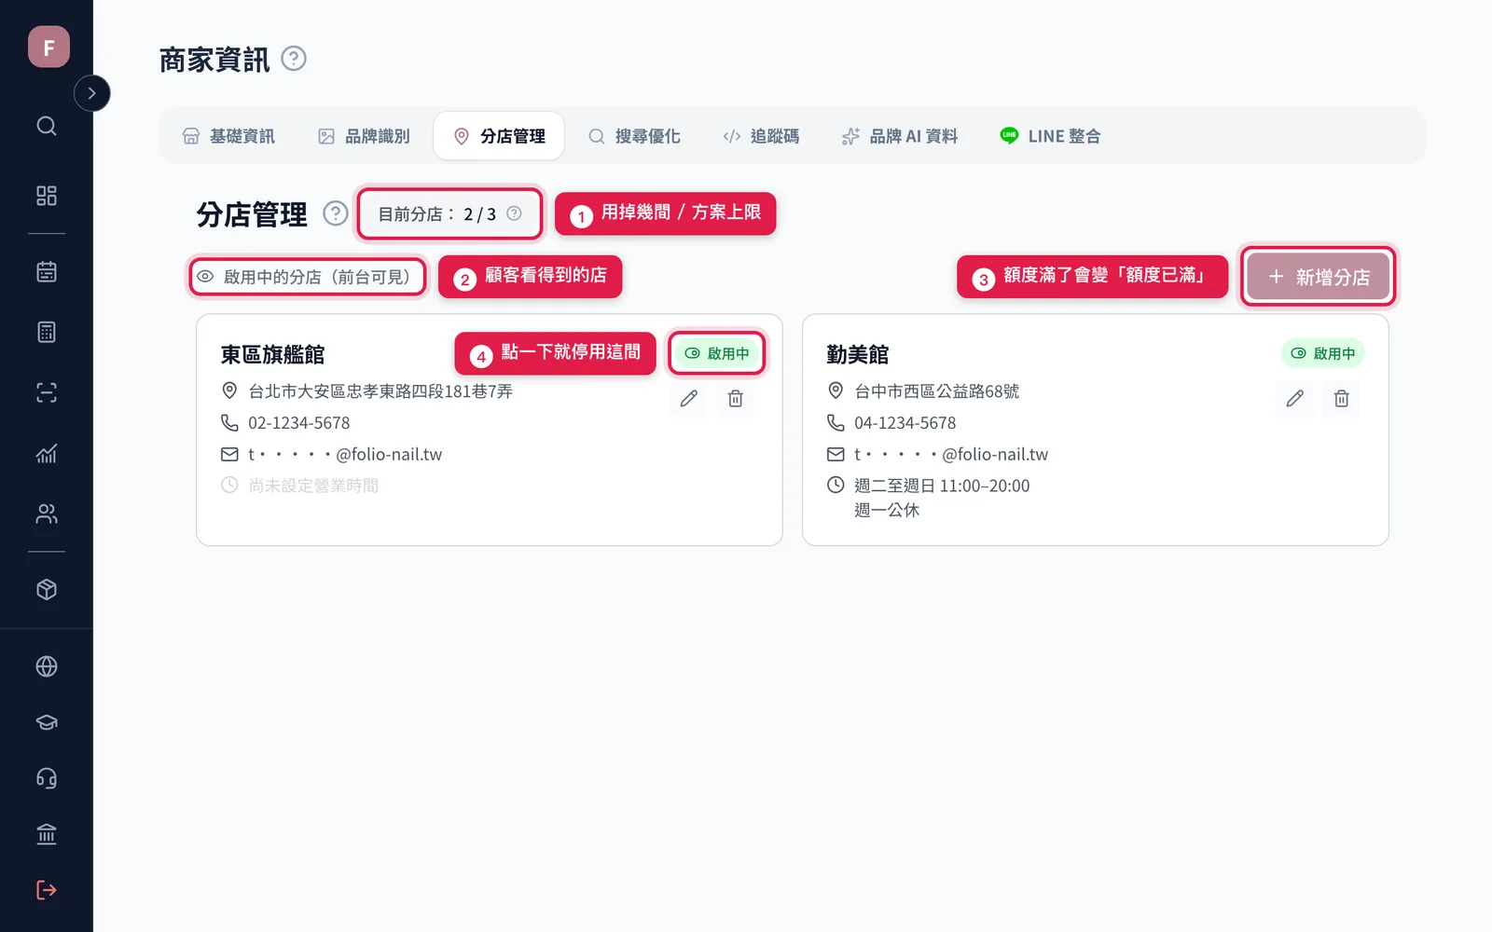Image resolution: width=1492 pixels, height=932 pixels.
Task: Click address 台中市西區公益路68號
Action: (x=937, y=391)
